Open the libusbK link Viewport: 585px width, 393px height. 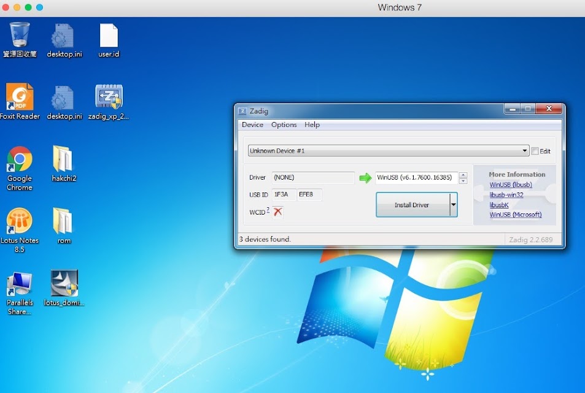(x=499, y=205)
